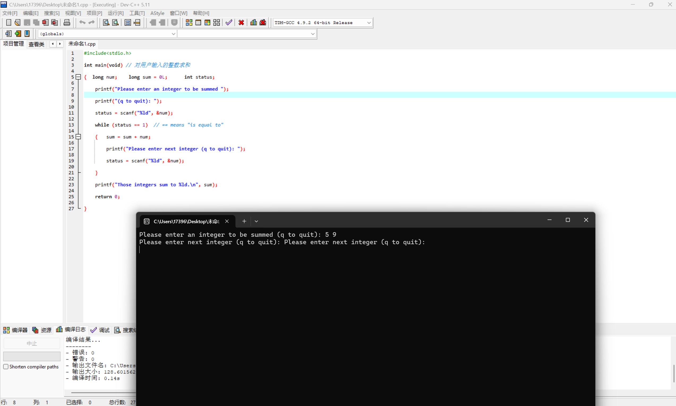Collapse the main function fold at line 5
Image resolution: width=676 pixels, height=406 pixels.
click(78, 77)
